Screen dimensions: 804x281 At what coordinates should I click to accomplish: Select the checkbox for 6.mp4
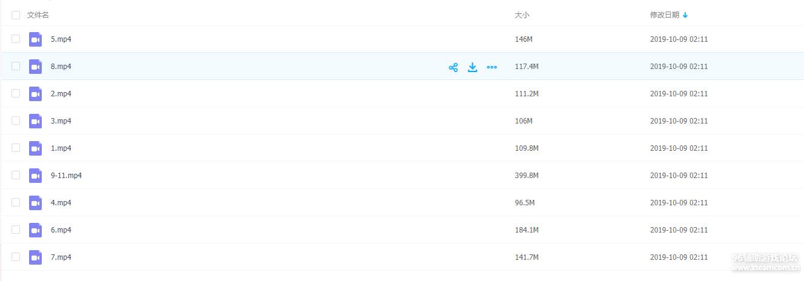[x=16, y=230]
